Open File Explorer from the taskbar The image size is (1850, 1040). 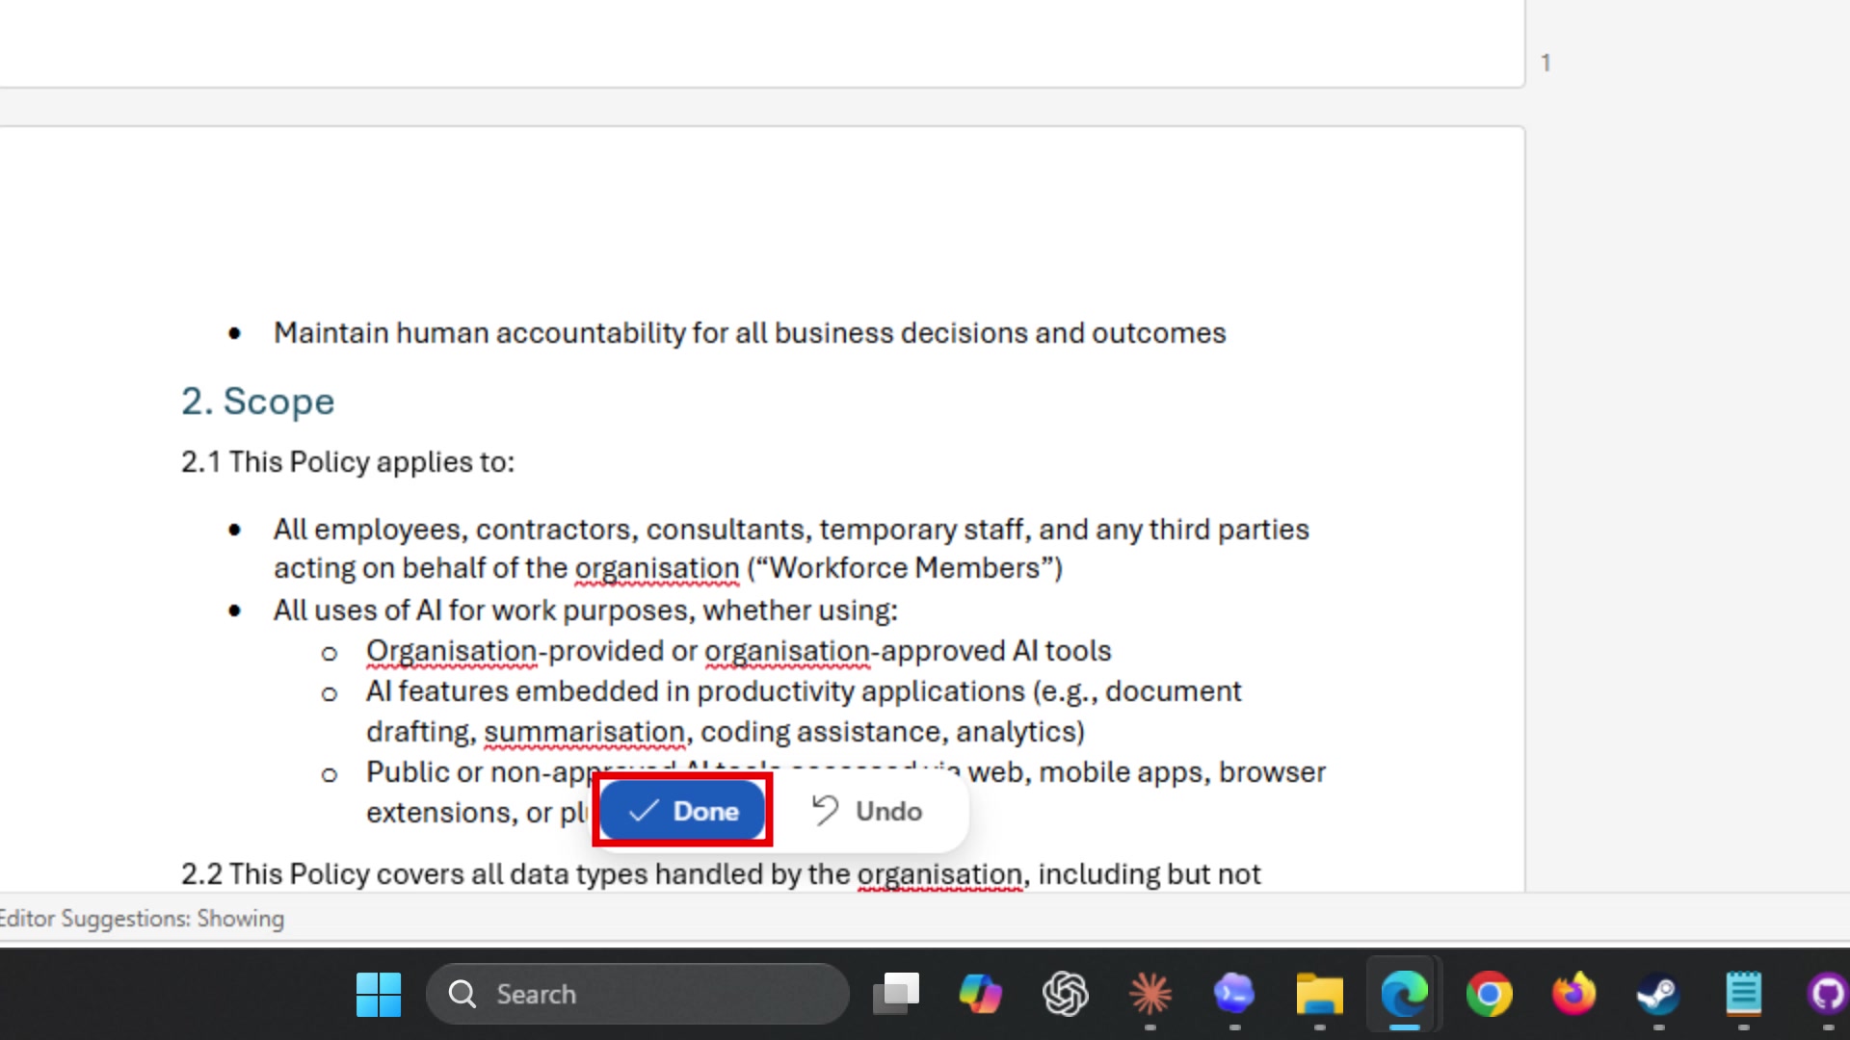click(x=1320, y=994)
